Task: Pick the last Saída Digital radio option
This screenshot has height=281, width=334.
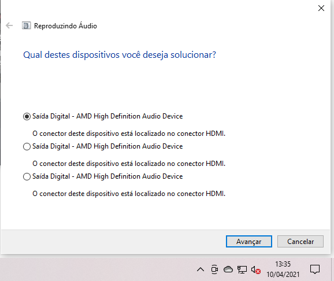Action: [x=27, y=176]
